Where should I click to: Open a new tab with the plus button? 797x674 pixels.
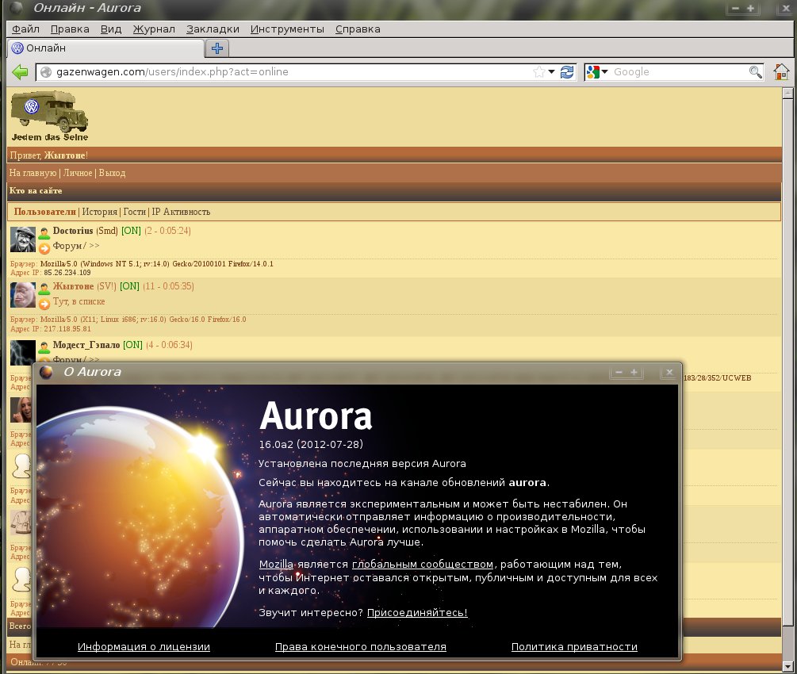point(217,48)
